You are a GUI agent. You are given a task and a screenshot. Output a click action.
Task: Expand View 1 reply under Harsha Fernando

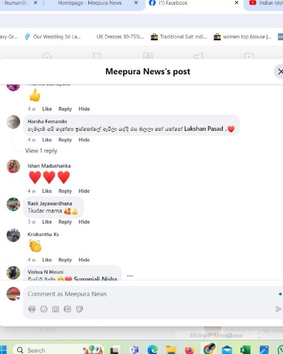tap(41, 151)
